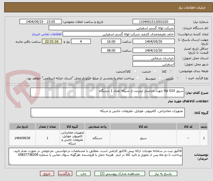This screenshot has height=181, width=213.
Task: Open اطلاعات تماس خریدار link
Action: point(46,34)
